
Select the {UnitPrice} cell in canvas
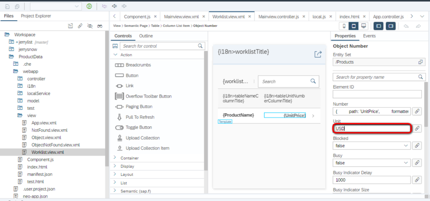(285, 115)
